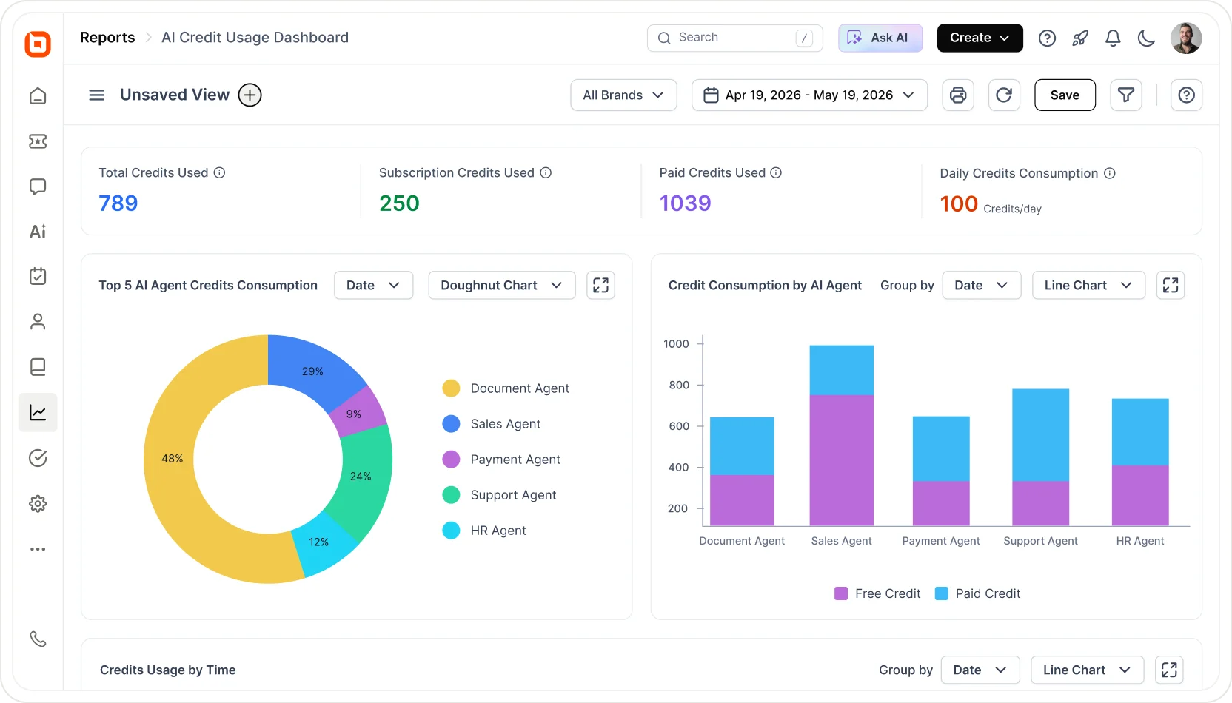Open the Reports chart icon in sidebar
Screen dimensions: 1232x703
pyautogui.click(x=38, y=412)
